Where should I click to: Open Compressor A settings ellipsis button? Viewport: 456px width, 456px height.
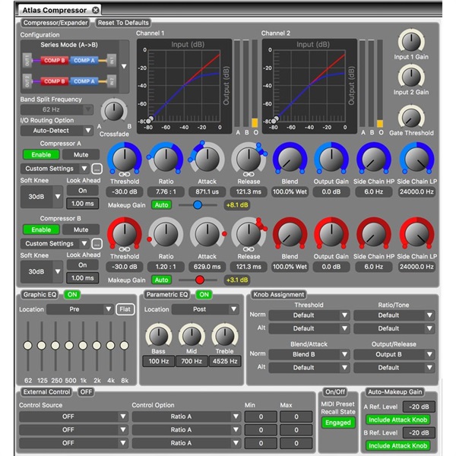coord(97,169)
